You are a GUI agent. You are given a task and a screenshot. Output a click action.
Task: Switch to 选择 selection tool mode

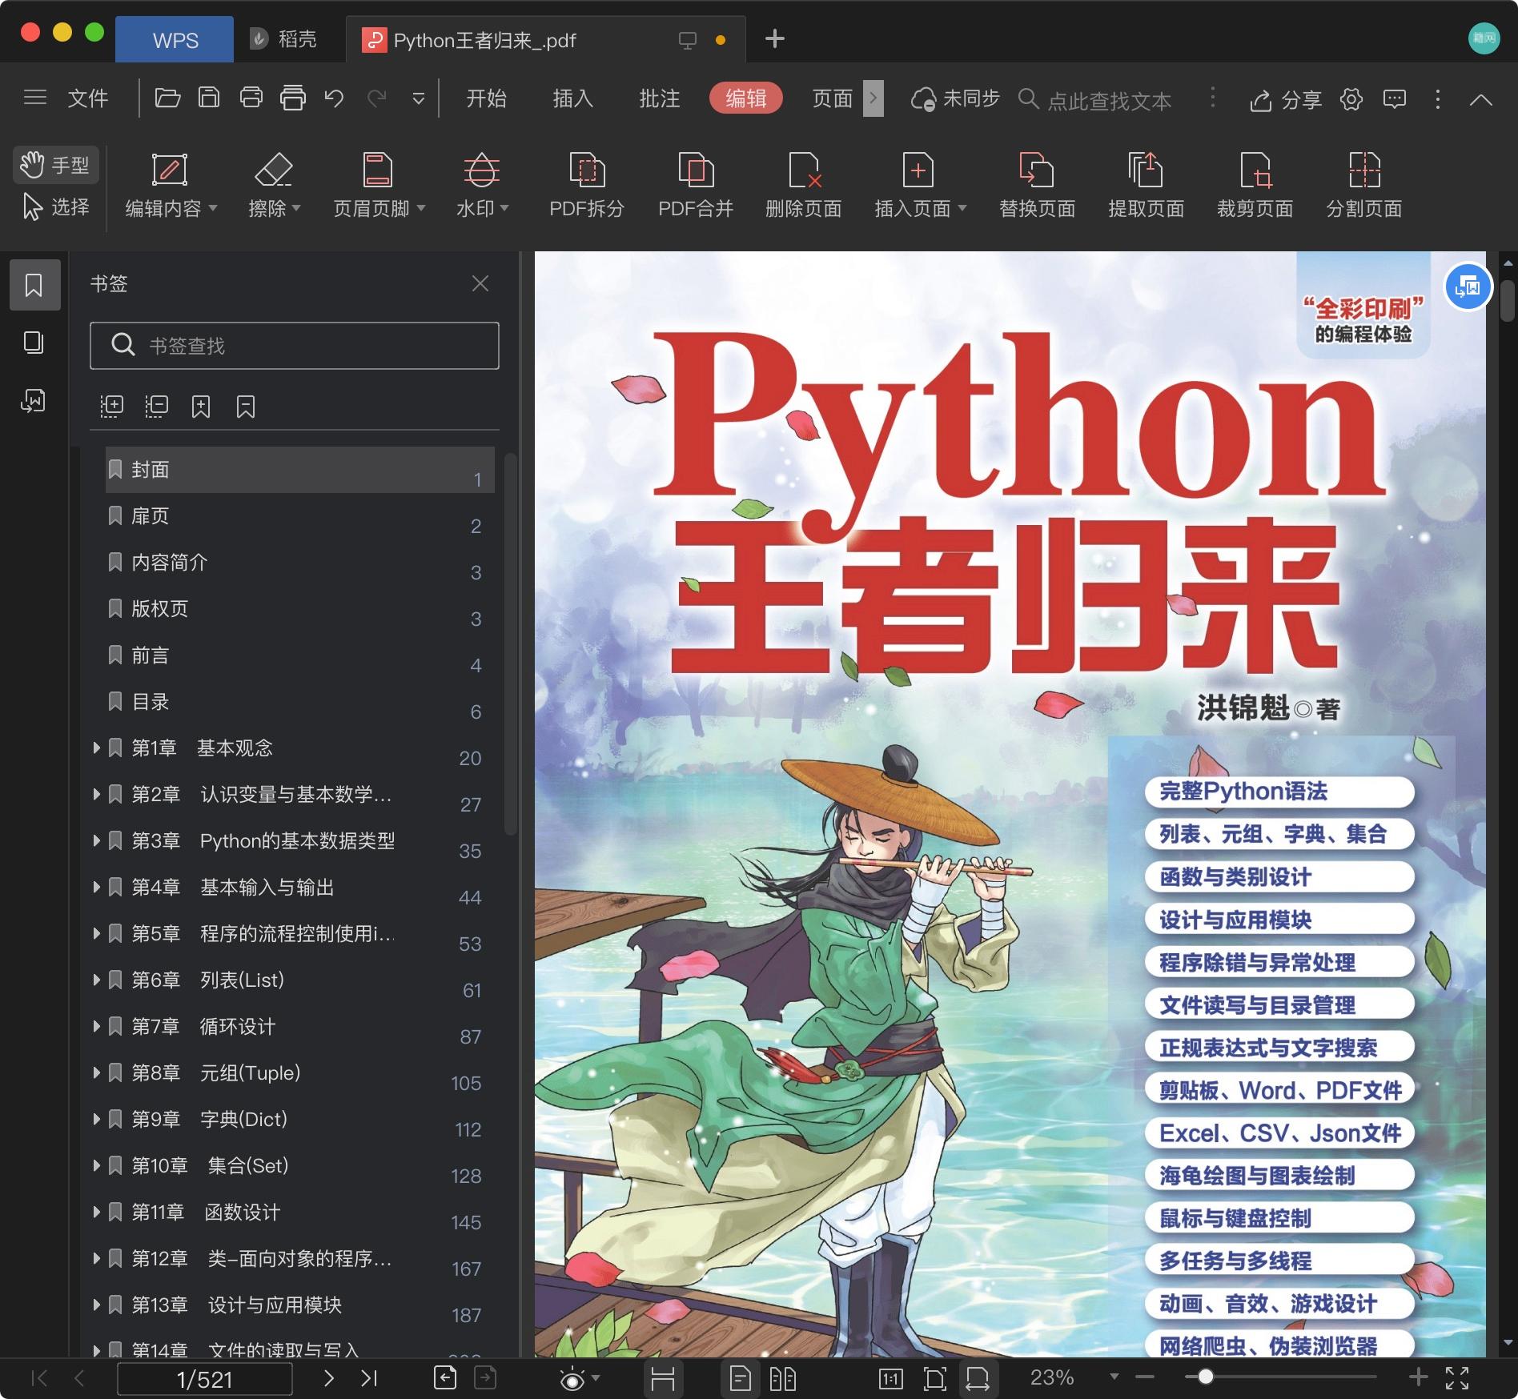coord(55,206)
